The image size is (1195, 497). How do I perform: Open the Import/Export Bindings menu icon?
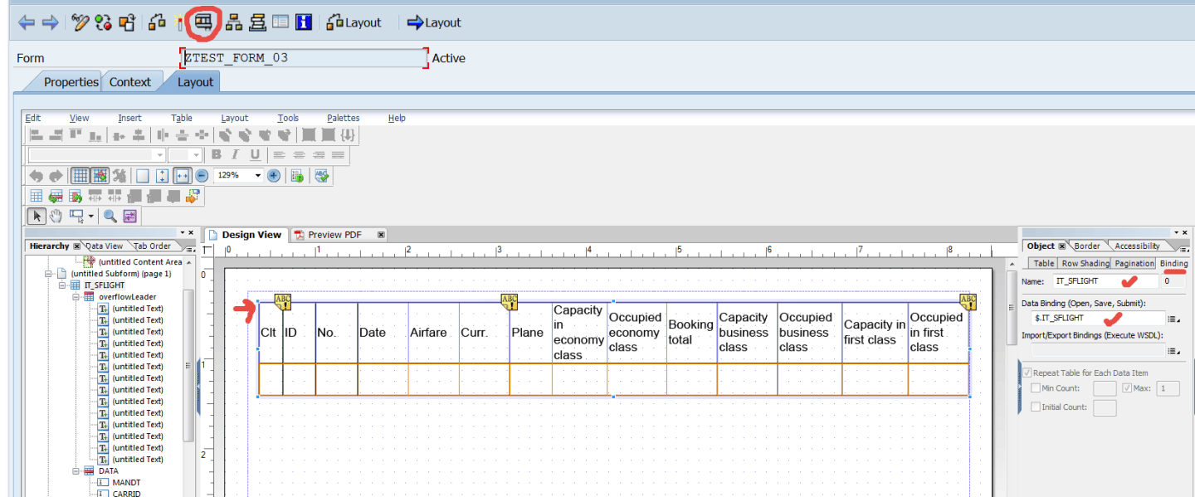(1173, 351)
